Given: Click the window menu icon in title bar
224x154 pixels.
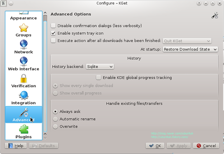Looking at the screenshot, I should tap(3, 3).
